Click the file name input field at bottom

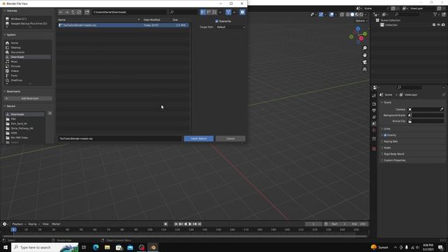[120, 139]
